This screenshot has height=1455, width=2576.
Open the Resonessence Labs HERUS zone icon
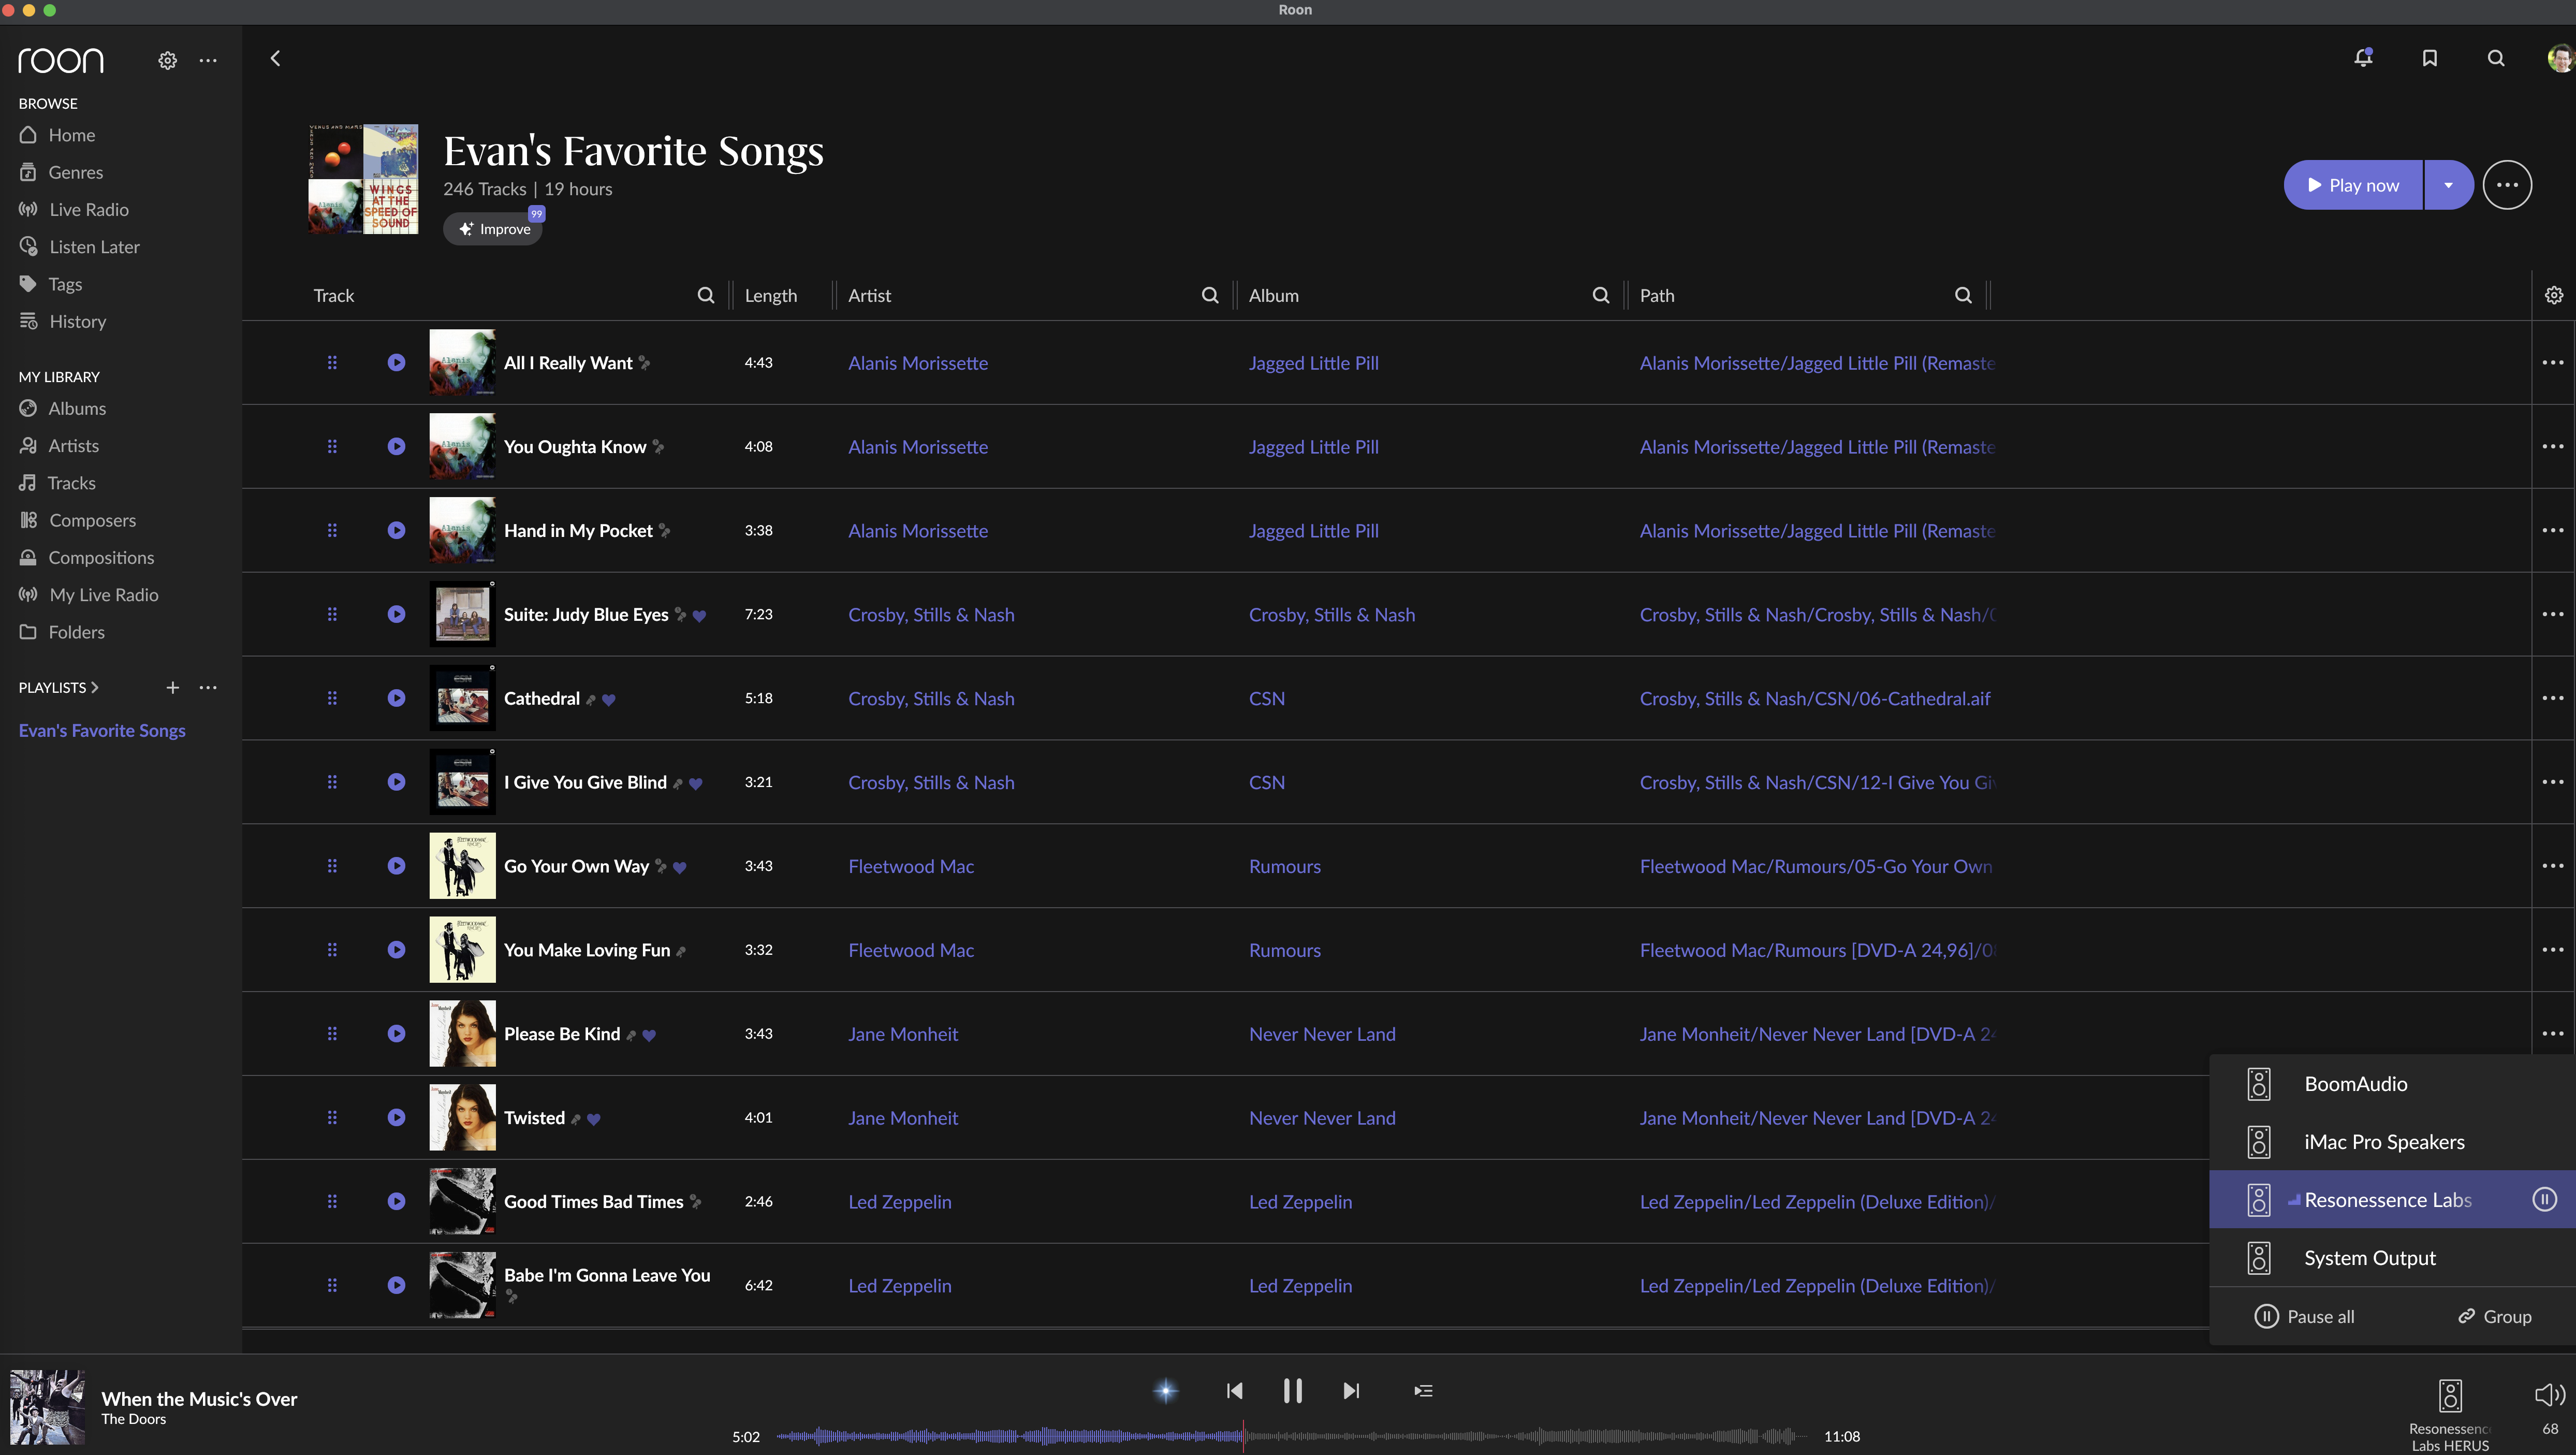click(x=2450, y=1395)
